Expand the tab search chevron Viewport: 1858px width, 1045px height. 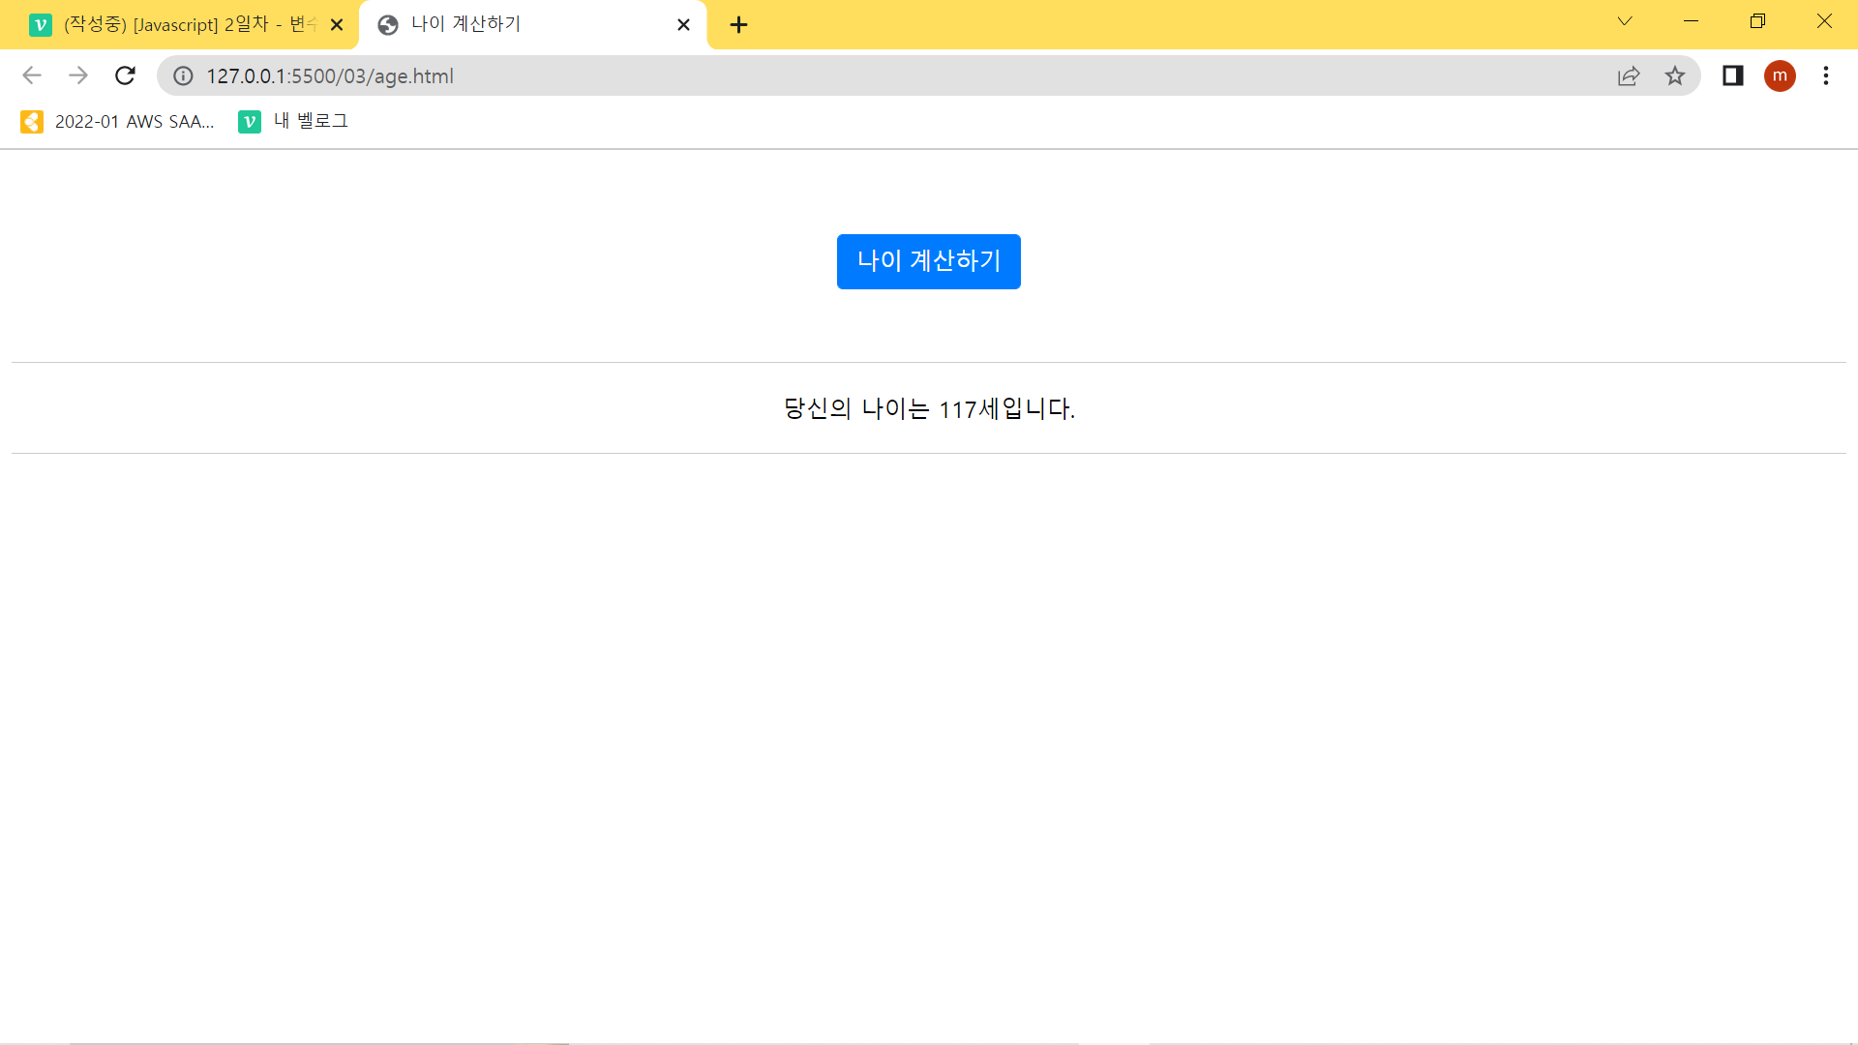[1625, 21]
